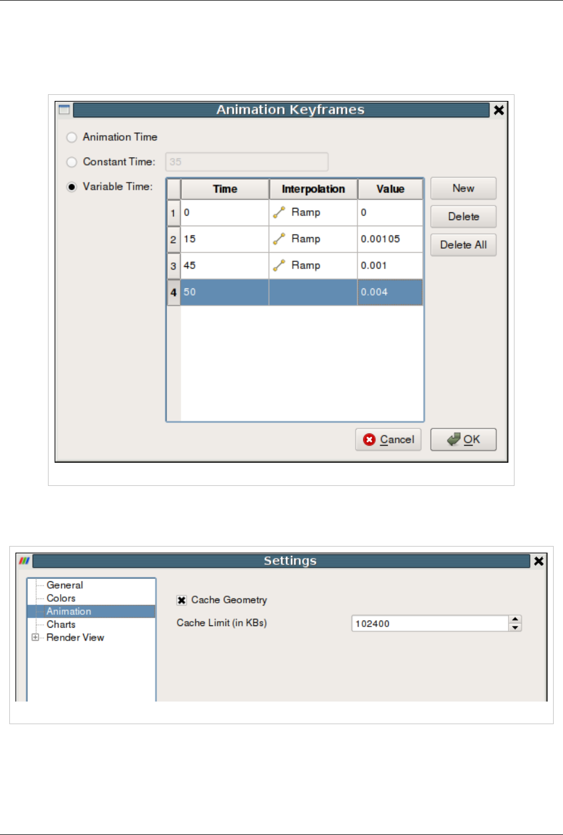
Task: Select row header 2 in keyframes table
Action: [x=173, y=239]
